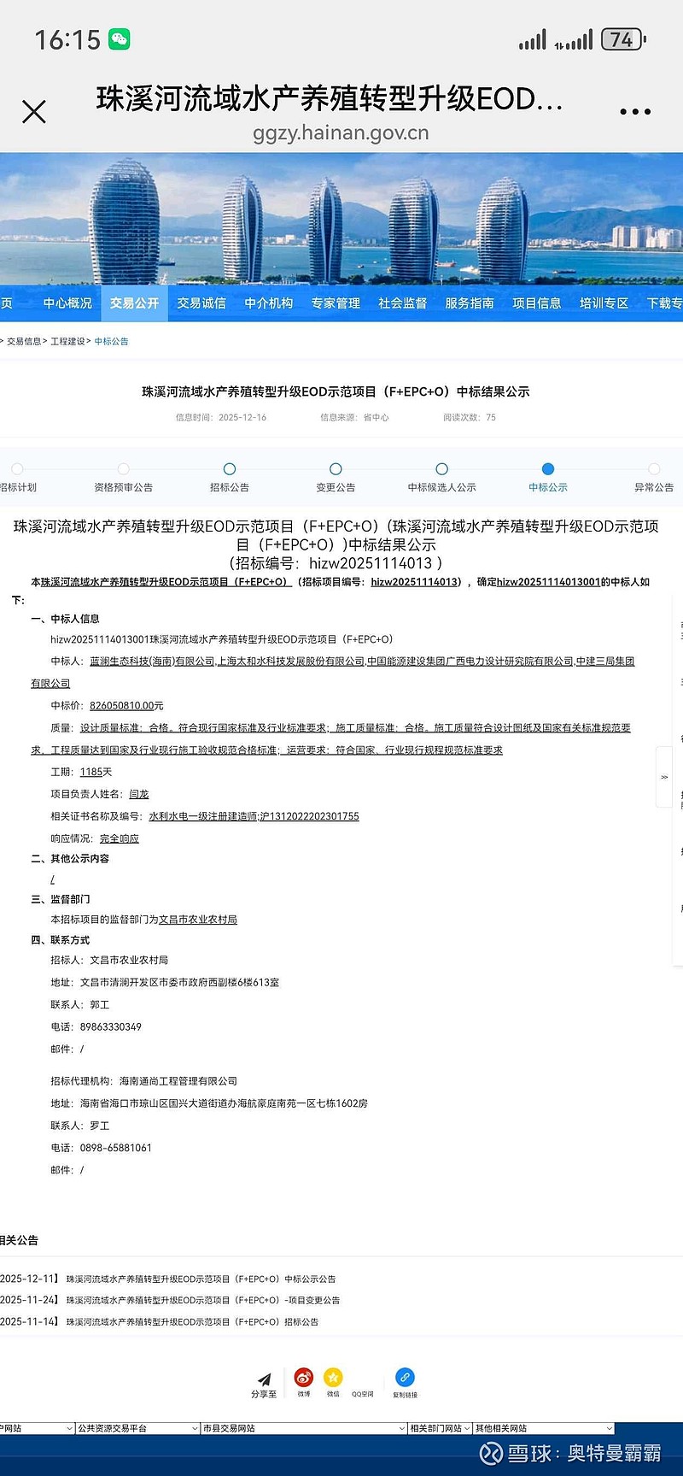The height and width of the screenshot is (1476, 683).
Task: Open the 市县交易网站 dropdown
Action: (304, 1428)
